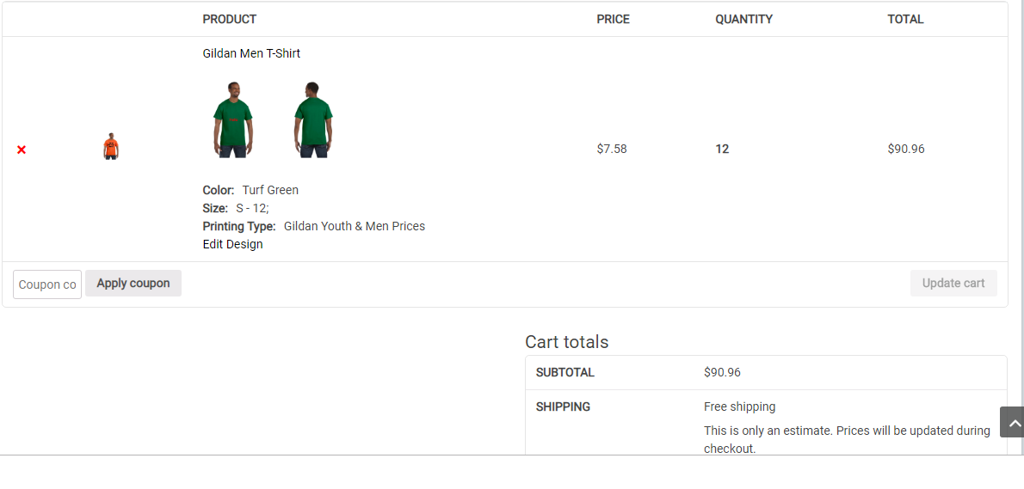1024x489 pixels.
Task: Click the $90.96 line total
Action: pos(906,149)
